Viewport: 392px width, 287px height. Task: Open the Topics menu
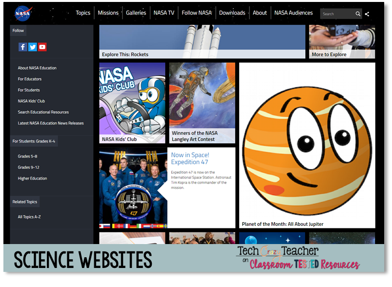coord(83,13)
